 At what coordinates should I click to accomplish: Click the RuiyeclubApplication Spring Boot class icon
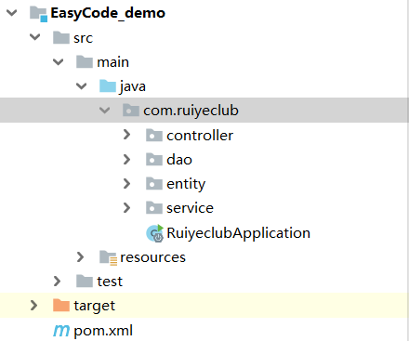pos(154,233)
